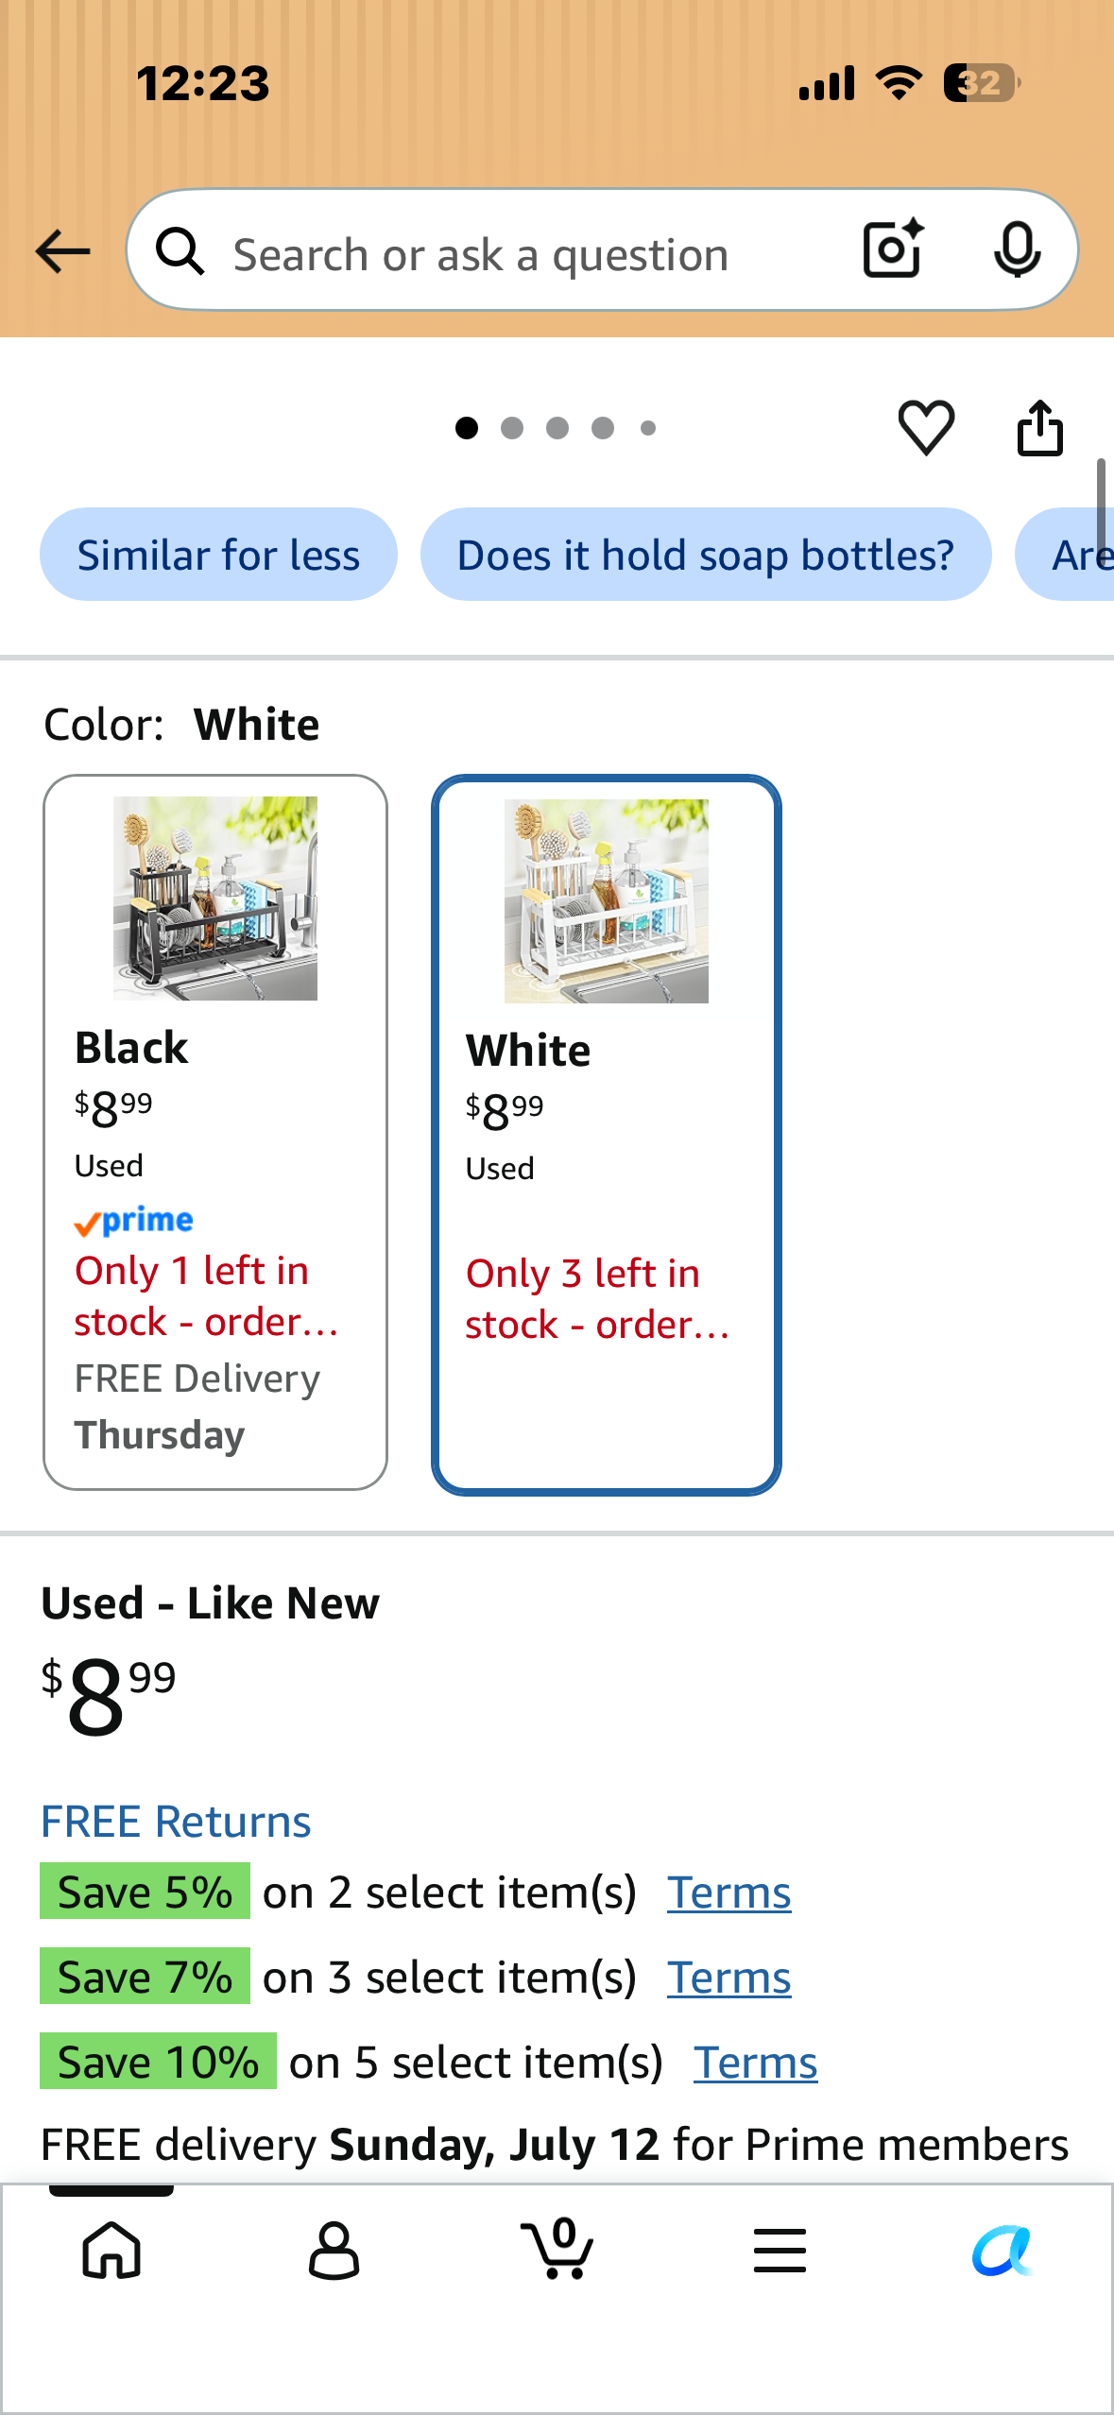Image resolution: width=1114 pixels, height=2415 pixels.
Task: Open the Alexa assistant icon
Action: tap(1003, 2250)
